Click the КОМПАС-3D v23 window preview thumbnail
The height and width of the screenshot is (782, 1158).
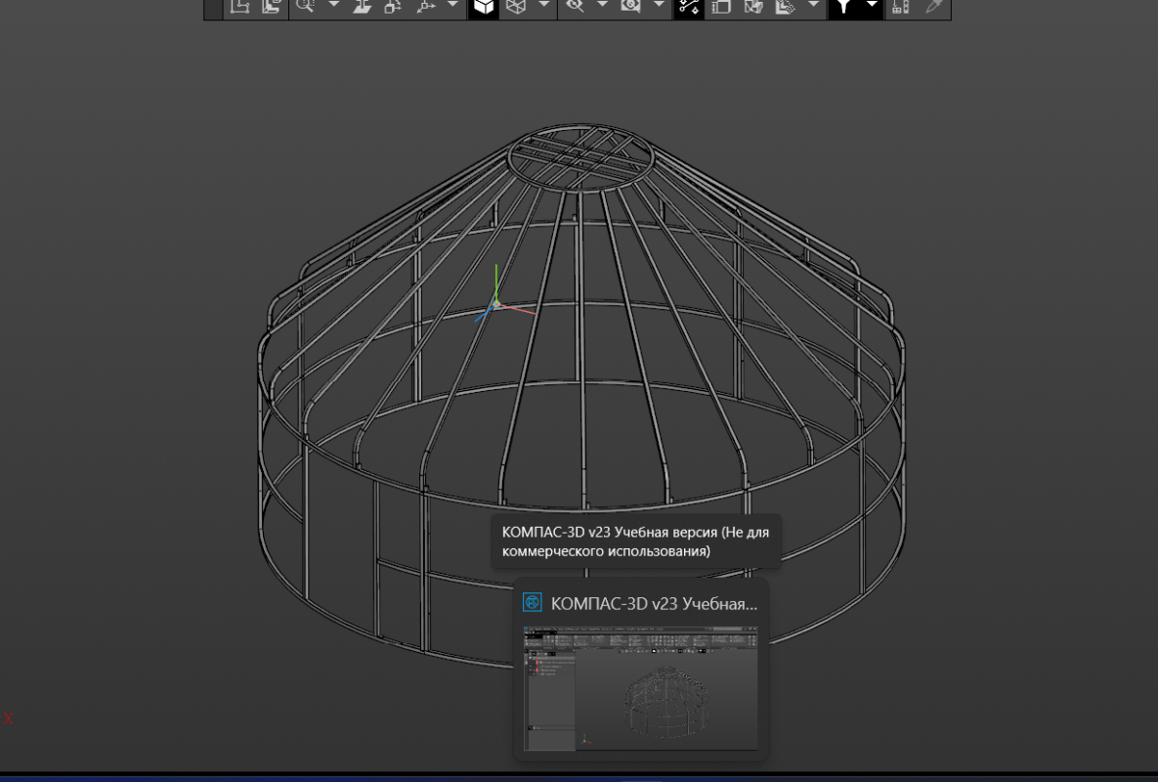coord(640,689)
